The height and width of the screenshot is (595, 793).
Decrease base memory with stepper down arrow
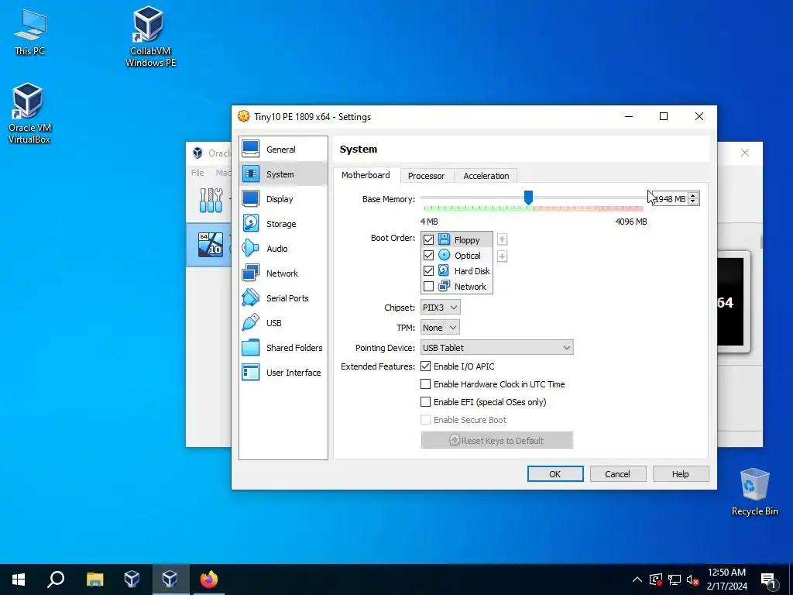(x=693, y=201)
